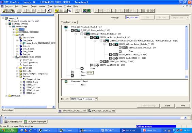
Task: Expand the EXTERNAL ENCODERS folder
Action: 14,32
